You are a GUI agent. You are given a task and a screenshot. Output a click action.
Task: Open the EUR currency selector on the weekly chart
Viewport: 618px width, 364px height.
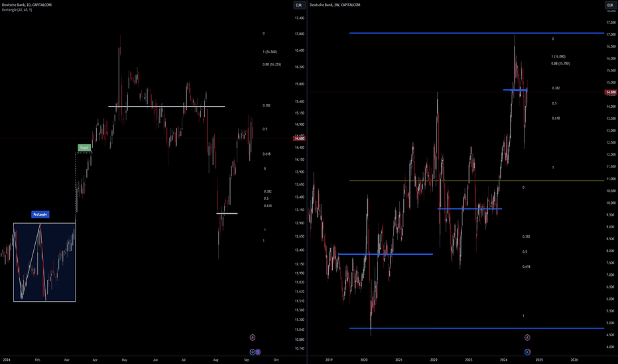coord(610,5)
